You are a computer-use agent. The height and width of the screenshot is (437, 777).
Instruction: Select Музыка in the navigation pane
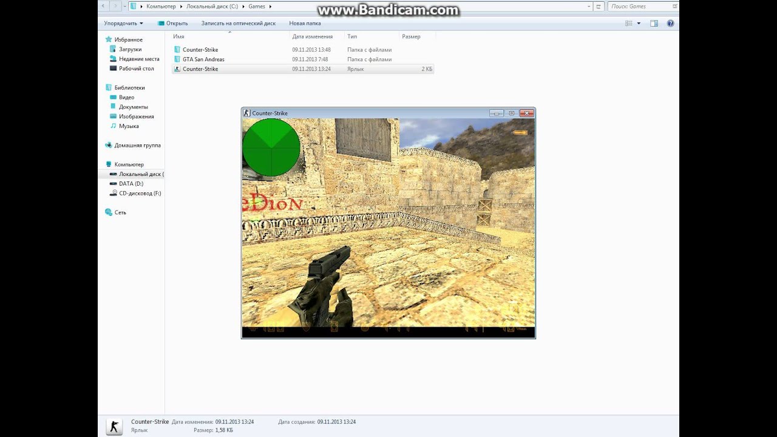129,126
